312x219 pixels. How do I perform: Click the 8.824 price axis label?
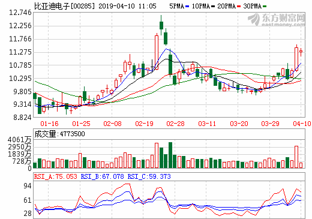22,118
